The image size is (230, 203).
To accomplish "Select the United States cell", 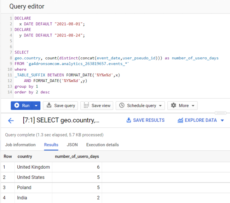I will (34, 177).
